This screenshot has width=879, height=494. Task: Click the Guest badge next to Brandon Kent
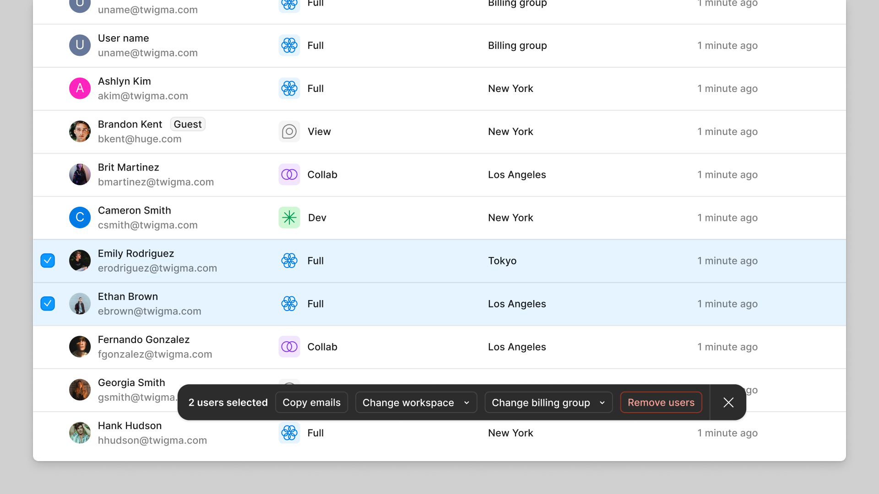(188, 124)
